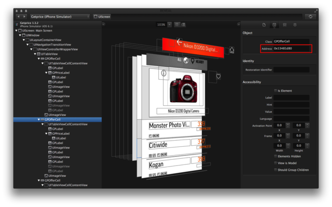Collapse the left outline sidebar
Screen dimensions: 332x207
[x=104, y=24]
